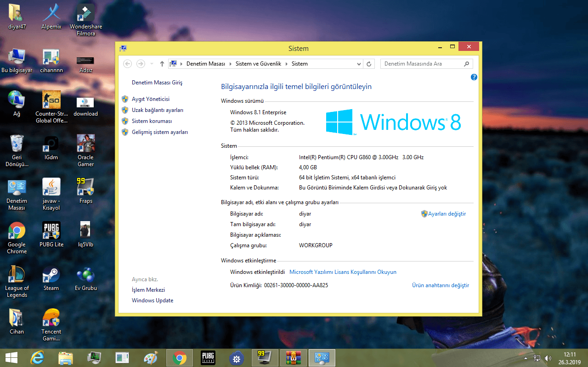
Task: Open the PUBG Lite taskbar icon
Action: (208, 358)
